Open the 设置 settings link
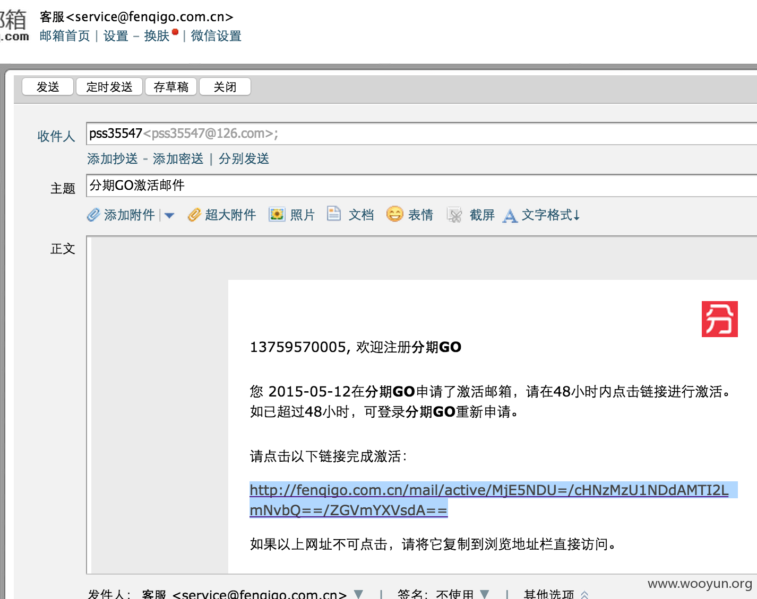Image resolution: width=757 pixels, height=599 pixels. point(116,36)
